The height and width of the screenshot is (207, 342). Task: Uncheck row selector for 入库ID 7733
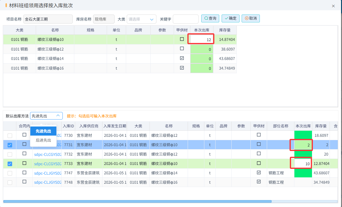point(10,164)
